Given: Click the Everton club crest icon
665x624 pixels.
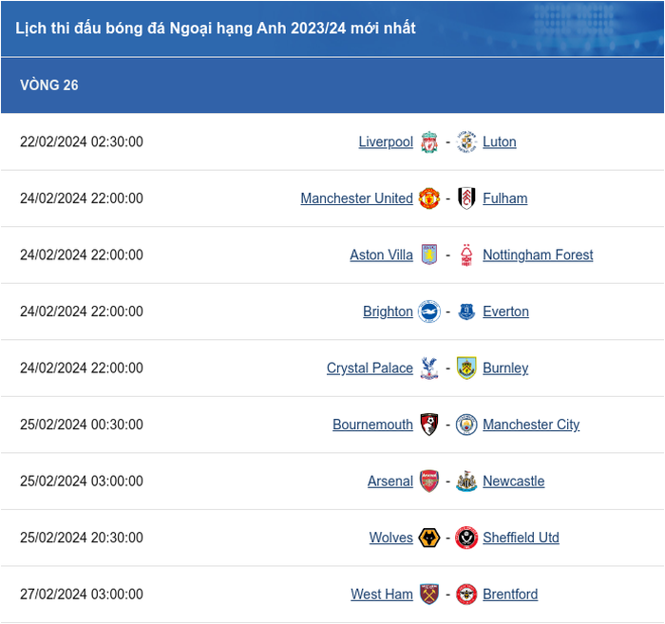Looking at the screenshot, I should (466, 312).
